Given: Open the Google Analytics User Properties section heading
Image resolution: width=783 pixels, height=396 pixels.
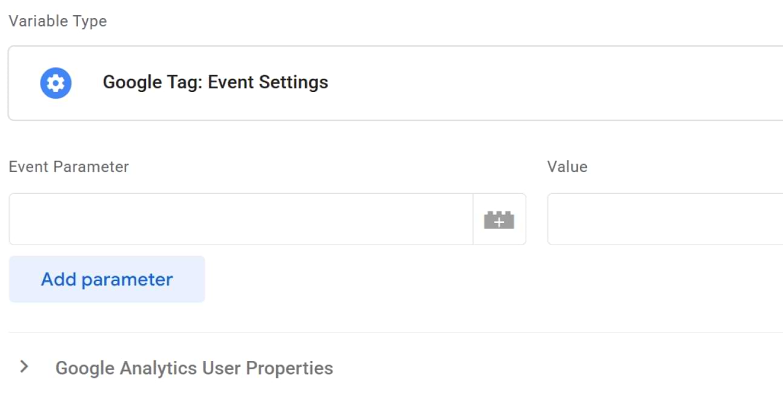Looking at the screenshot, I should tap(194, 368).
